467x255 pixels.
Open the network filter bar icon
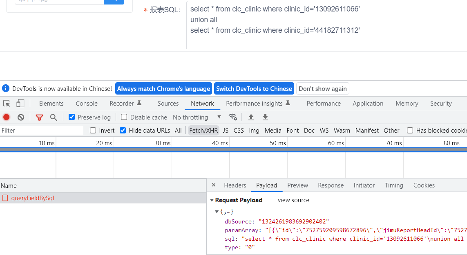pyautogui.click(x=39, y=117)
